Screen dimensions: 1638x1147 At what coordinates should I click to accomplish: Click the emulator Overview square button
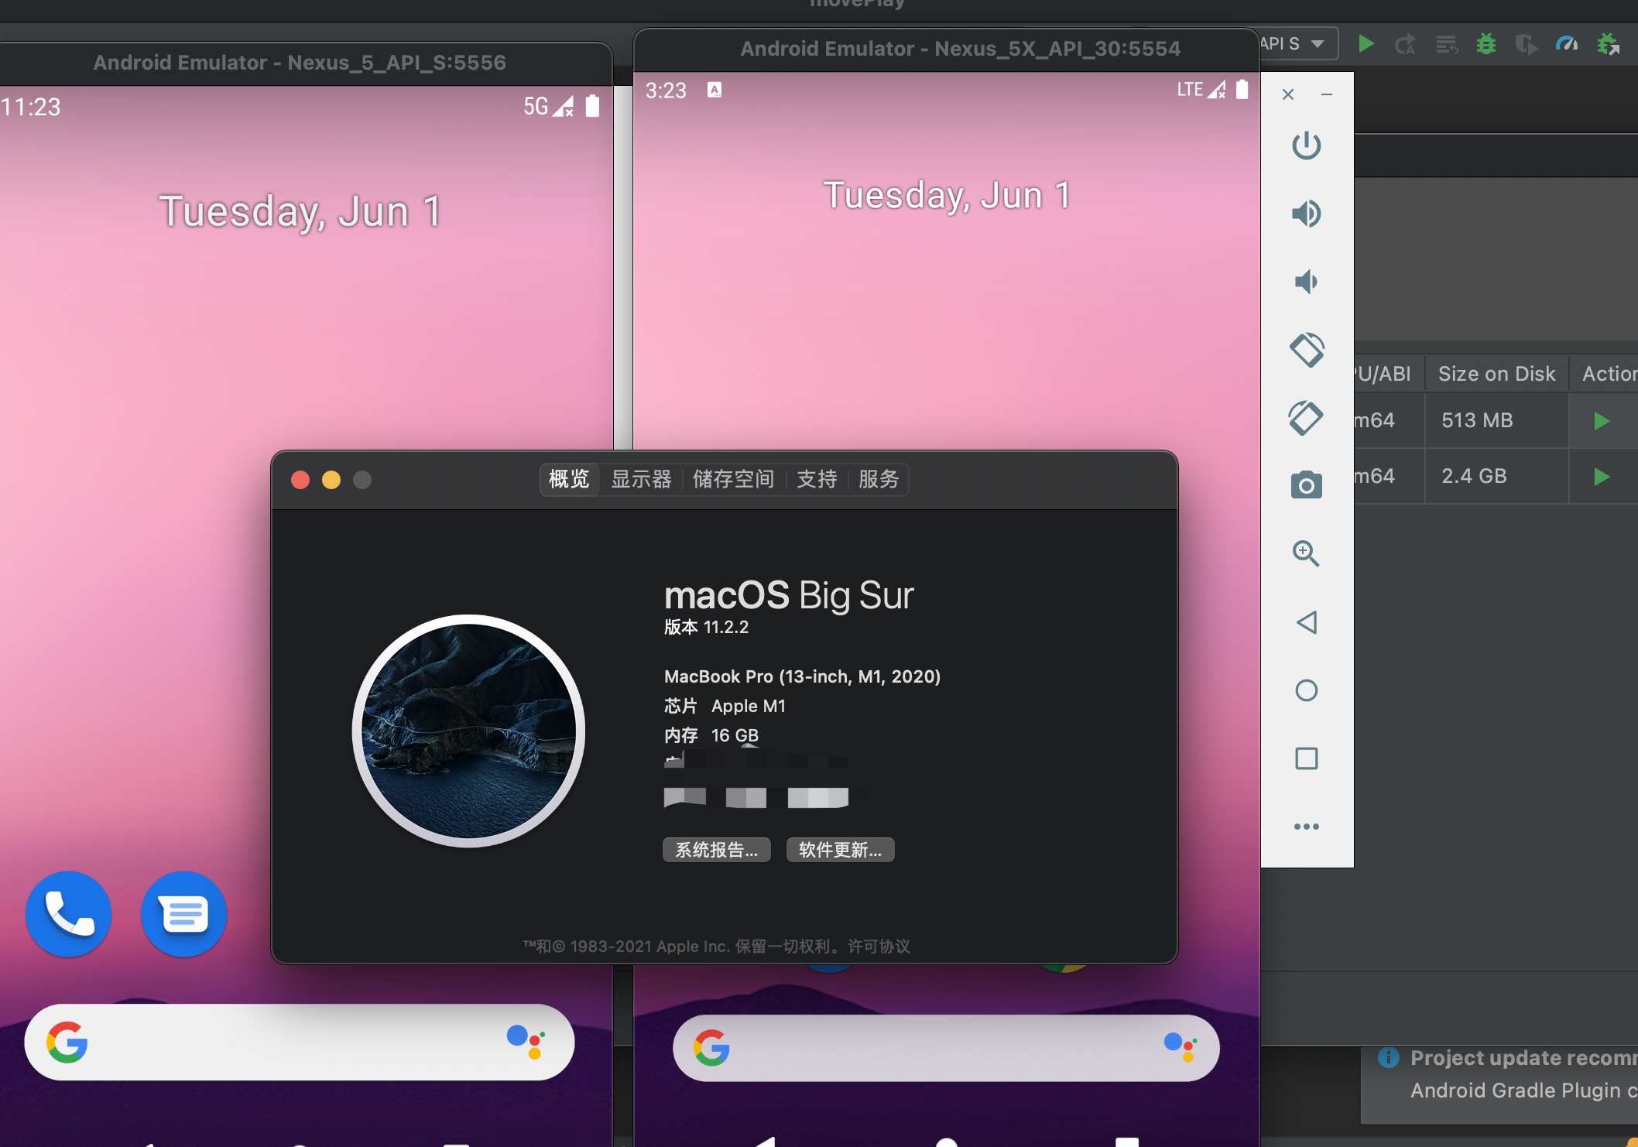click(1306, 758)
